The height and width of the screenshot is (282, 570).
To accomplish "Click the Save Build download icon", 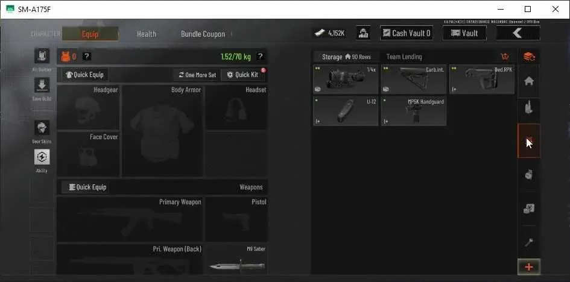I will pyautogui.click(x=42, y=85).
